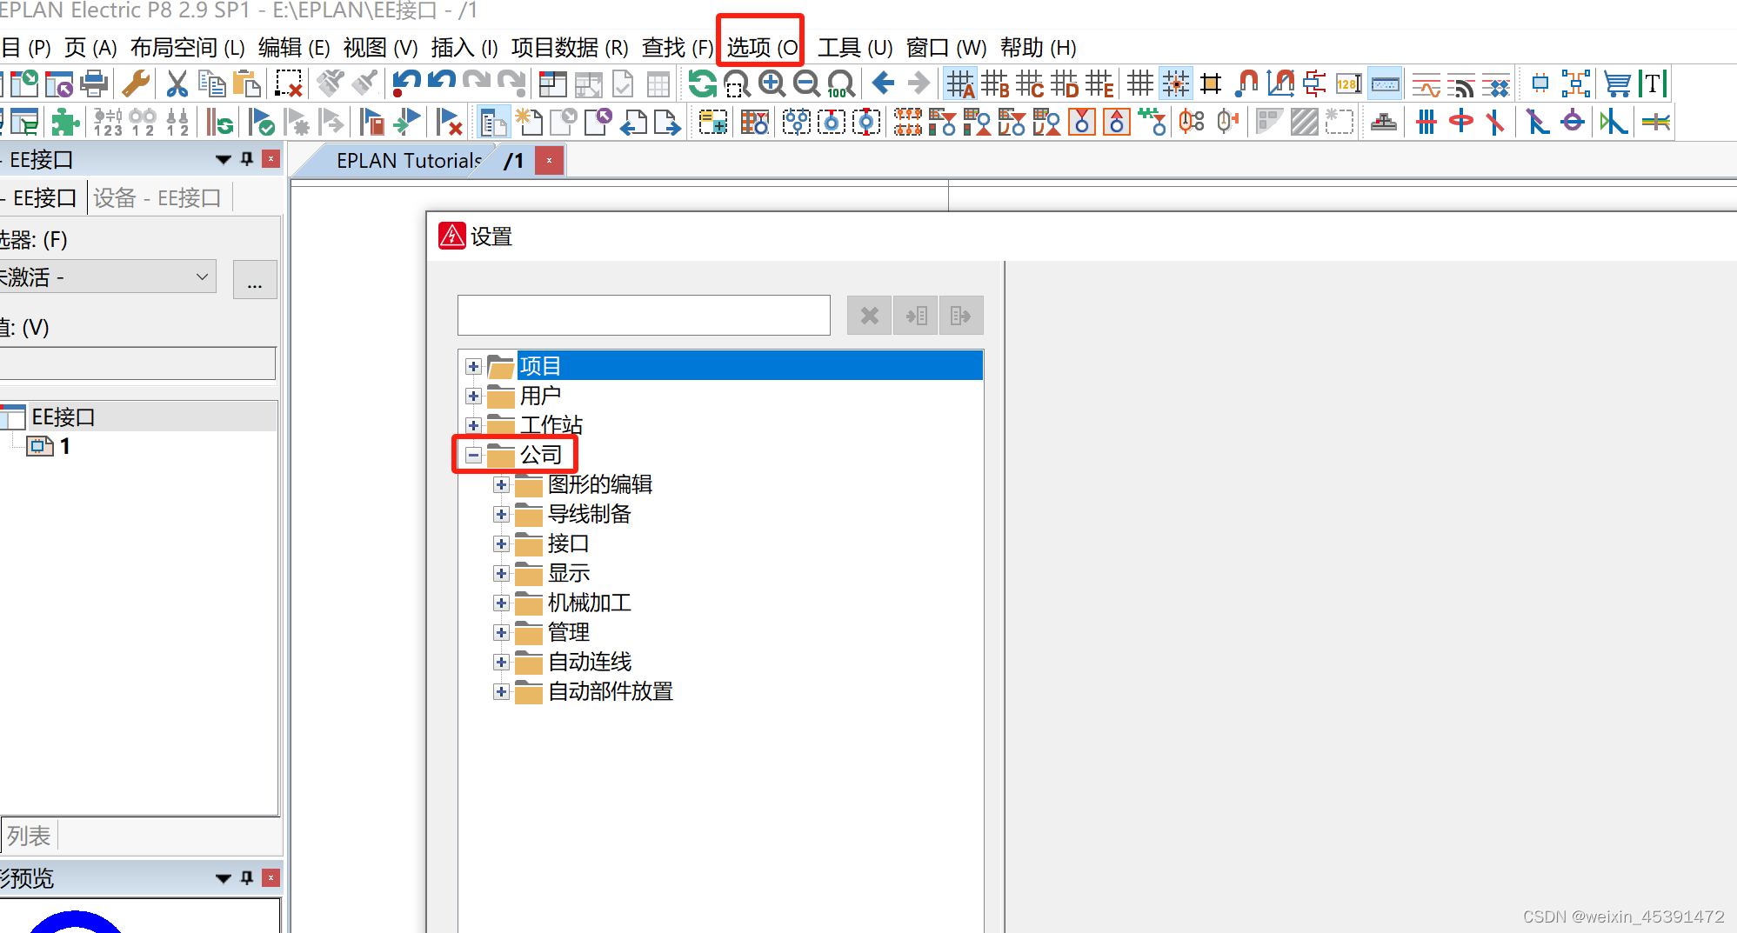The height and width of the screenshot is (933, 1737).
Task: Click the Zoom in magnifier icon
Action: coord(772,84)
